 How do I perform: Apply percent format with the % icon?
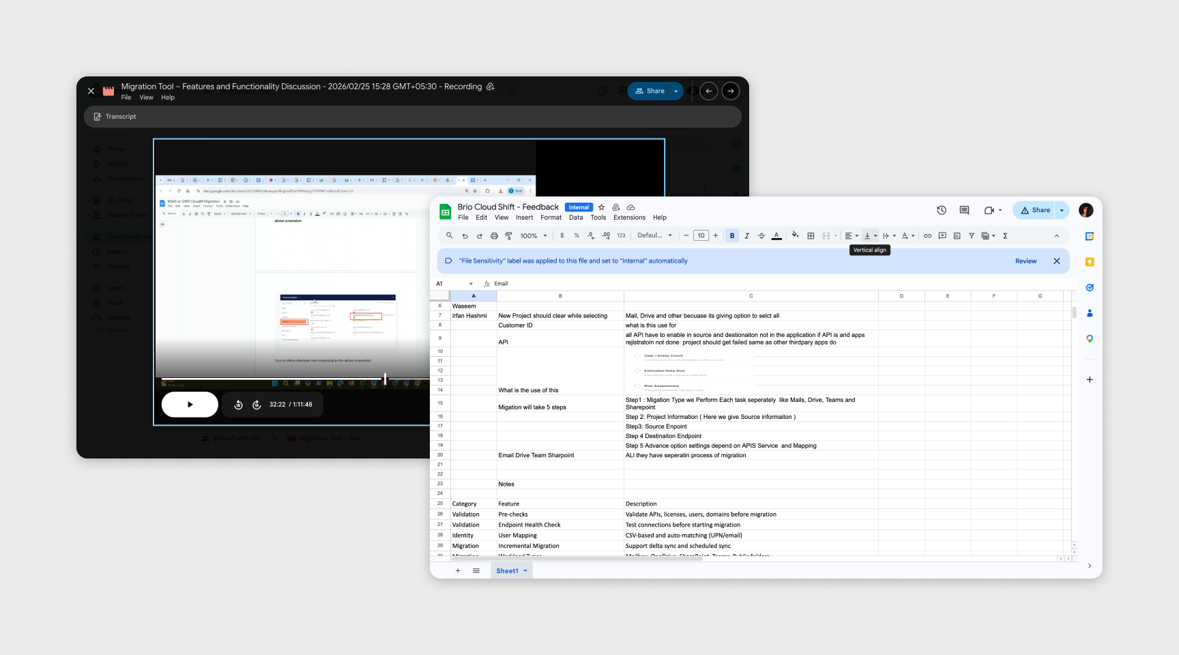(x=577, y=236)
